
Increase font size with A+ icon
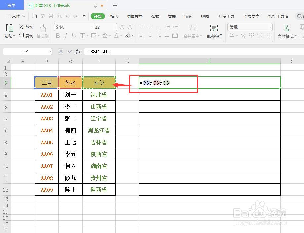122,27
